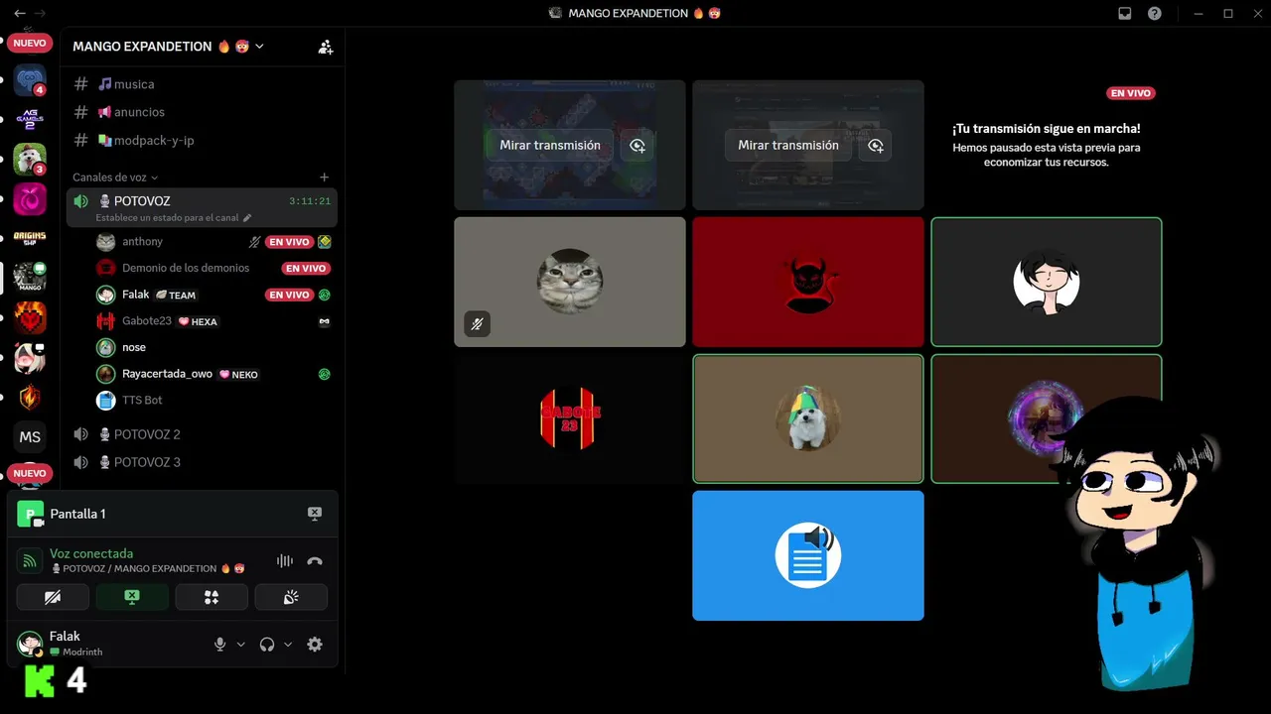1271x714 pixels.
Task: Click Demonio de los demonios' EN VIVO badge
Action: pyautogui.click(x=306, y=268)
